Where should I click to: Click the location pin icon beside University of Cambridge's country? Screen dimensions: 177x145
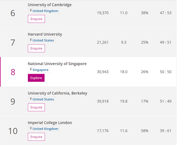[x=31, y=11]
